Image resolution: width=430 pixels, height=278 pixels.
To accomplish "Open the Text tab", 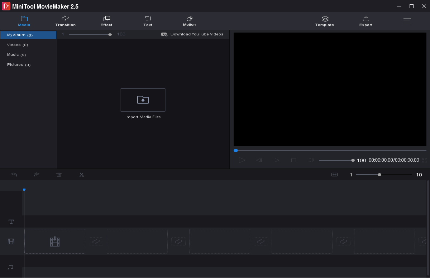I will tap(148, 21).
